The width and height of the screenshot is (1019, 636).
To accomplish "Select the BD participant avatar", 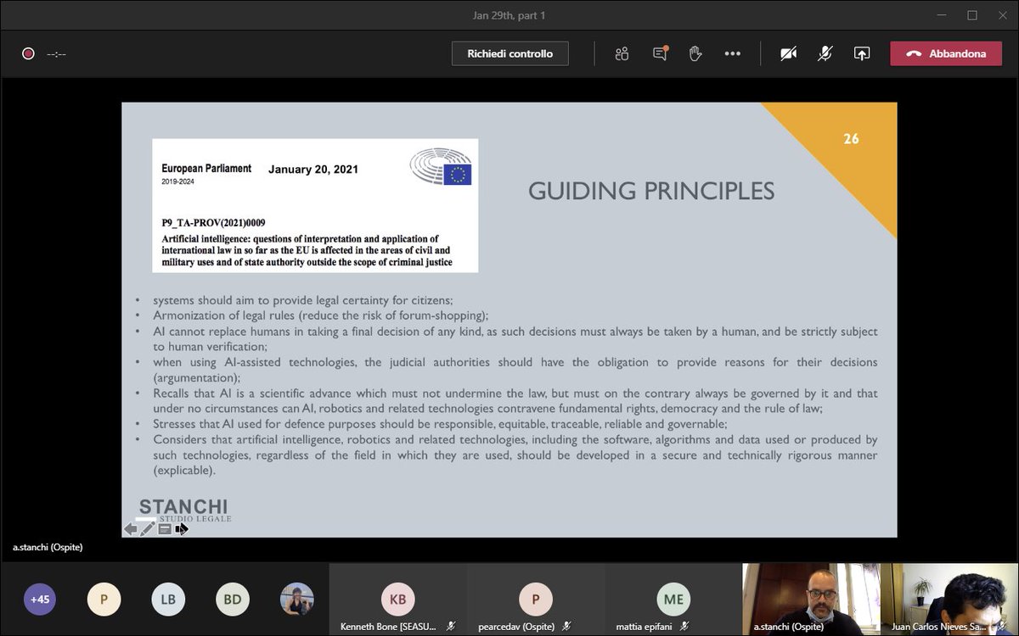I will pos(233,600).
